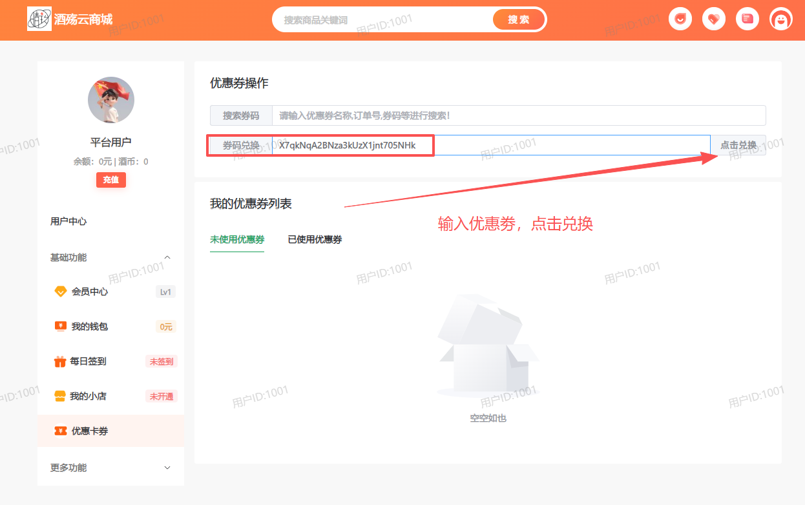Viewport: 805px width, 505px height.
Task: Click the heart favorites icon in top bar
Action: [x=714, y=19]
